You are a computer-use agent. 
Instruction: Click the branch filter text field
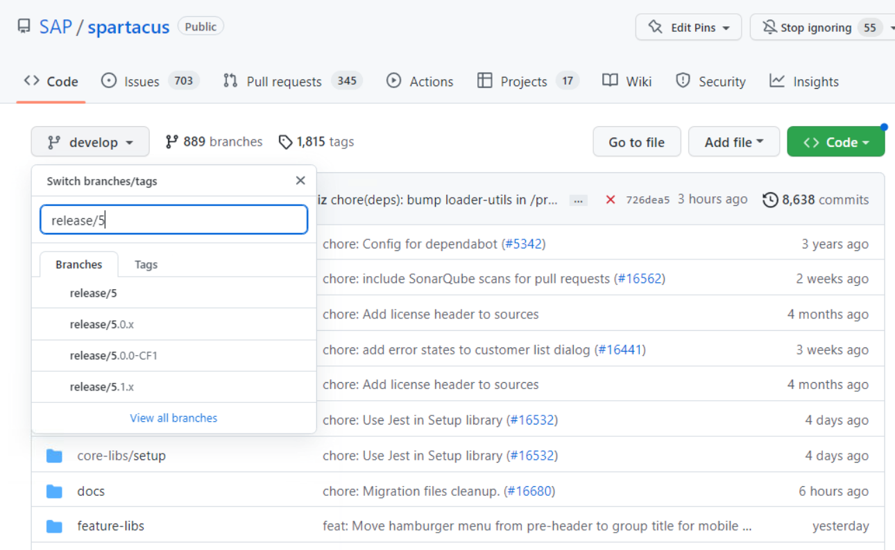[173, 221]
